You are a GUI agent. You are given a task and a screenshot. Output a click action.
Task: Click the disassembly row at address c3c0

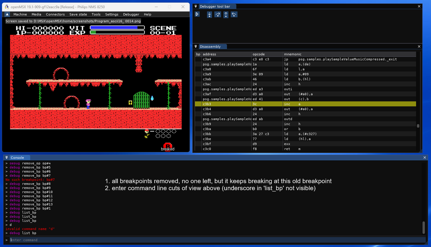tap(305, 149)
